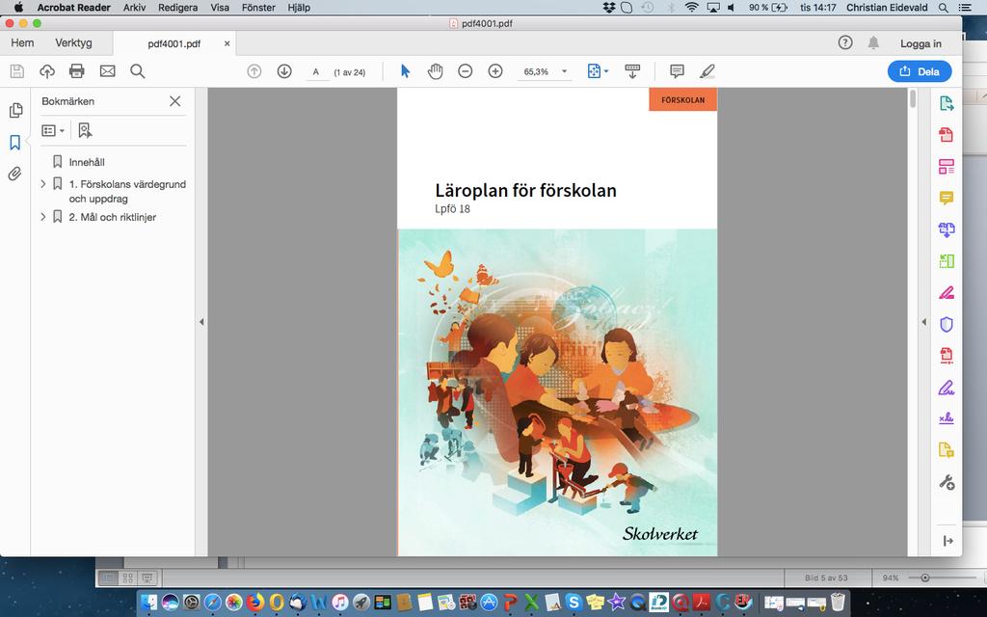Open the Protect shield tool

point(947,324)
